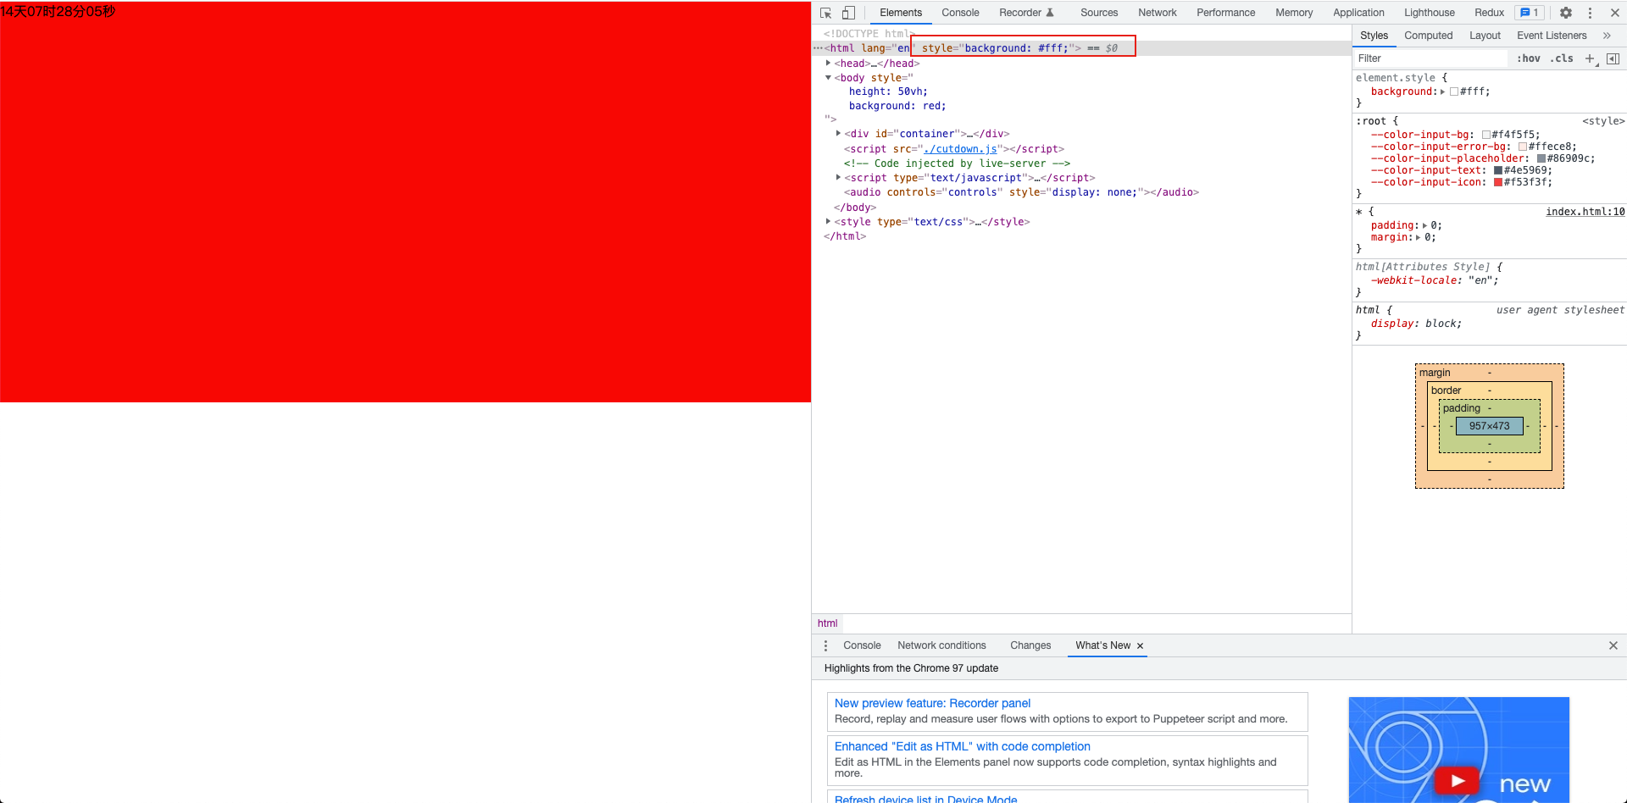Click the display: block declaration
The height and width of the screenshot is (803, 1627).
[x=1417, y=324]
